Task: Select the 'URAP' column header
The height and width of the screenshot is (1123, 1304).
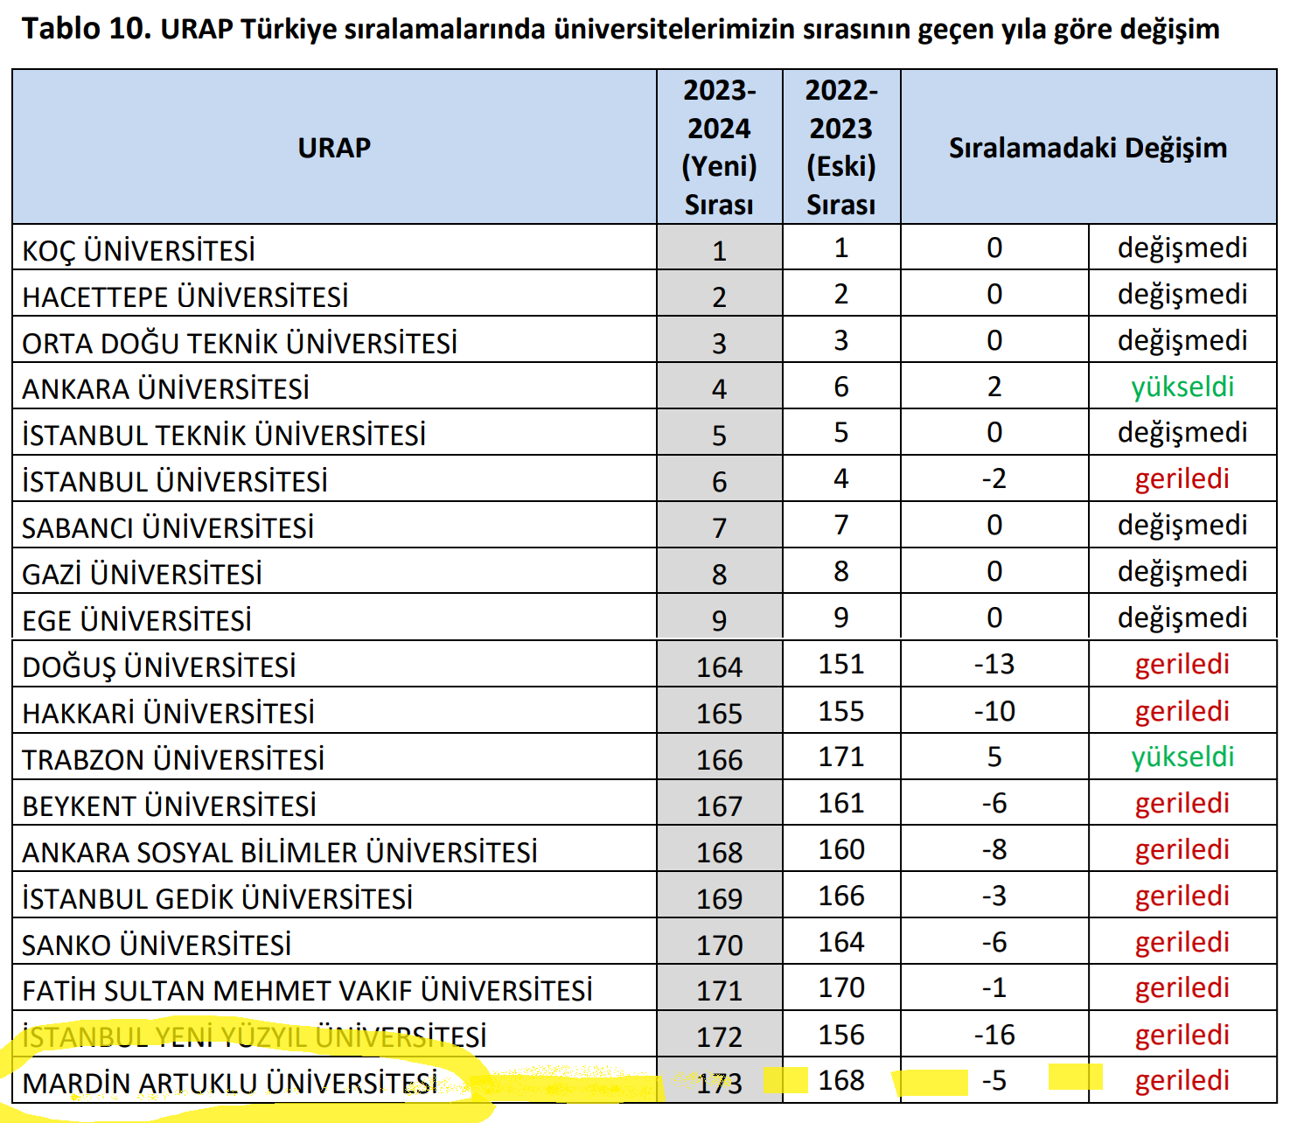Action: (334, 147)
